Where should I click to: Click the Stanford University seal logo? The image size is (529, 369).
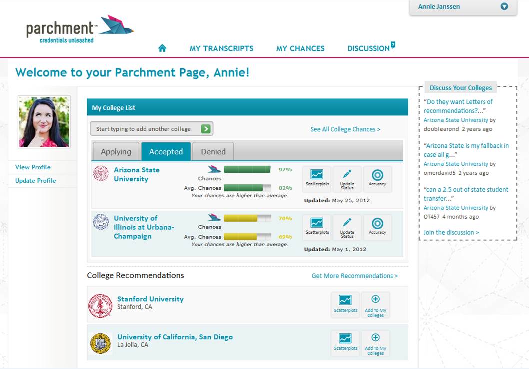100,305
